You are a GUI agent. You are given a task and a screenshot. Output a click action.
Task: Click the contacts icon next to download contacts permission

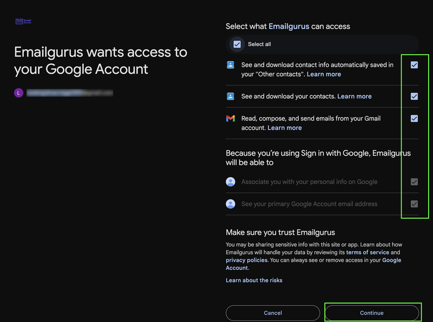click(x=229, y=96)
